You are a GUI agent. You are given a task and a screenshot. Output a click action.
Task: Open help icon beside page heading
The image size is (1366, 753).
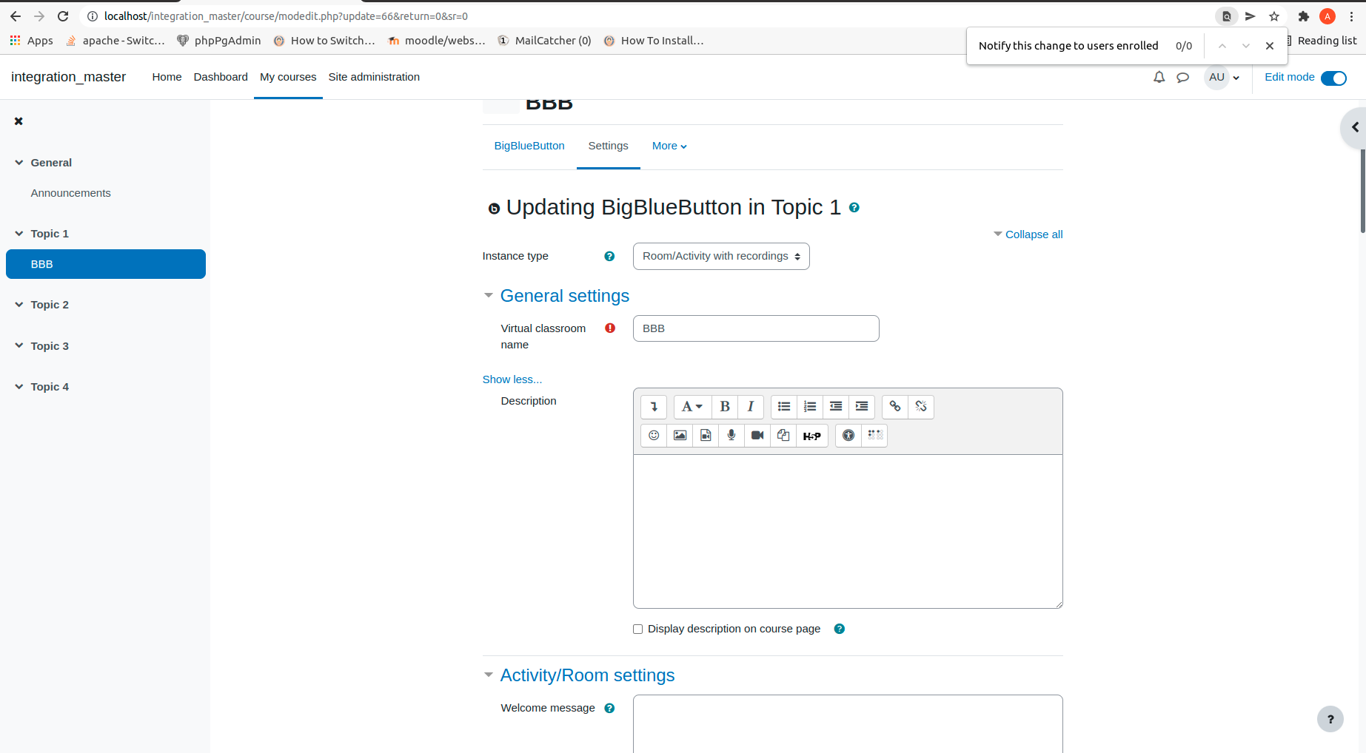[x=854, y=208]
